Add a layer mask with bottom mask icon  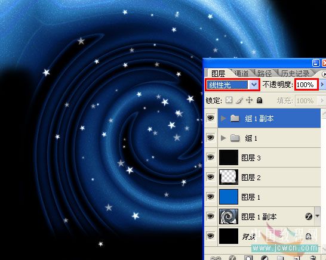tap(248, 258)
